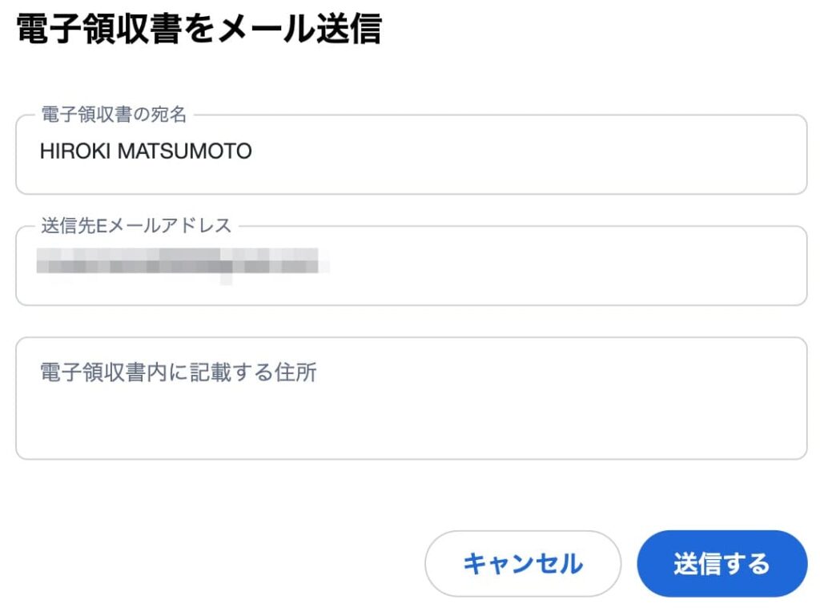Screen dimensions: 820x608
Task: Click the placeholder text in the address box
Action: point(177,372)
